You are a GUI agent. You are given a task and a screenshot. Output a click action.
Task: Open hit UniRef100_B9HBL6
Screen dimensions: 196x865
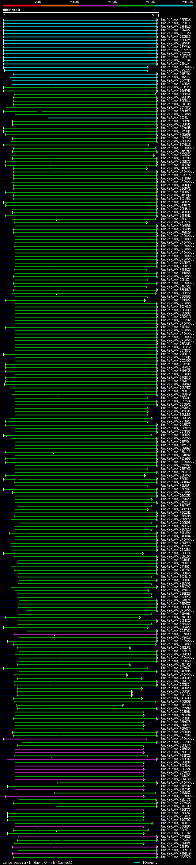click(x=176, y=26)
